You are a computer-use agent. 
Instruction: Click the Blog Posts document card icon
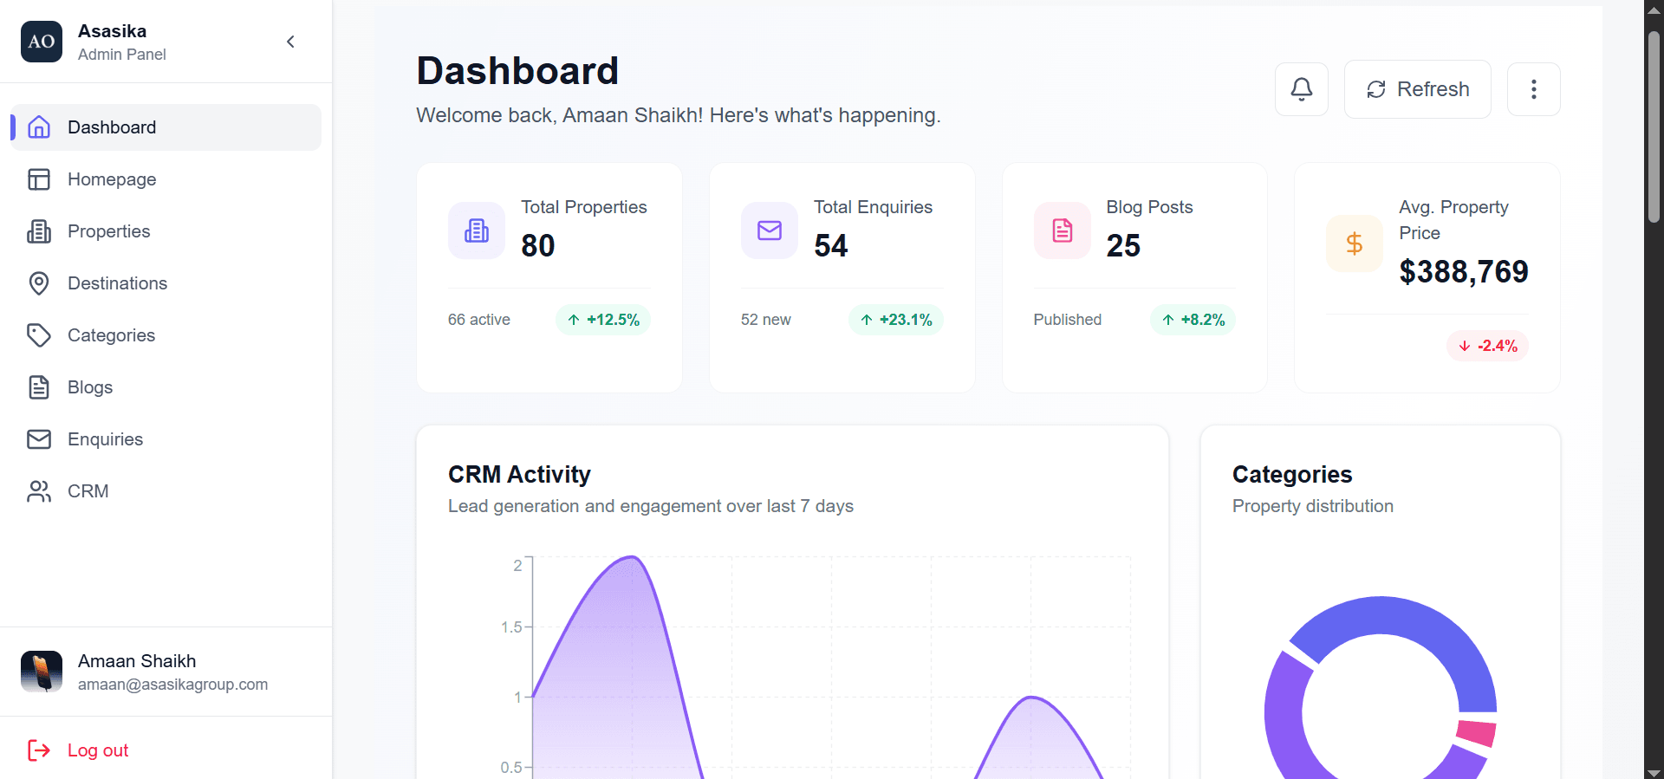click(x=1063, y=230)
